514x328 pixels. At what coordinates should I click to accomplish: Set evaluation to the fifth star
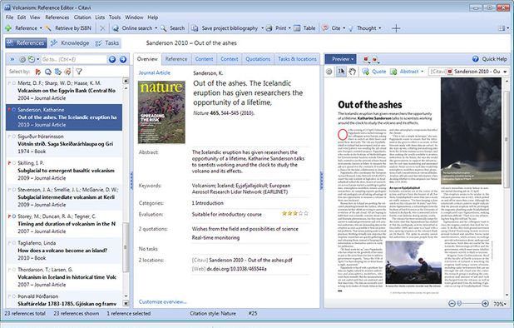click(306, 213)
